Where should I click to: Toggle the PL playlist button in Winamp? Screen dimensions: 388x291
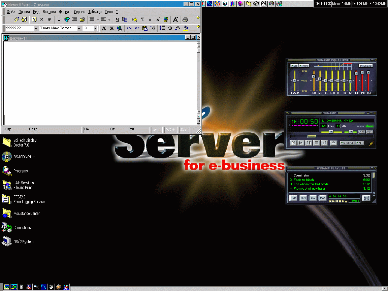click(x=370, y=132)
